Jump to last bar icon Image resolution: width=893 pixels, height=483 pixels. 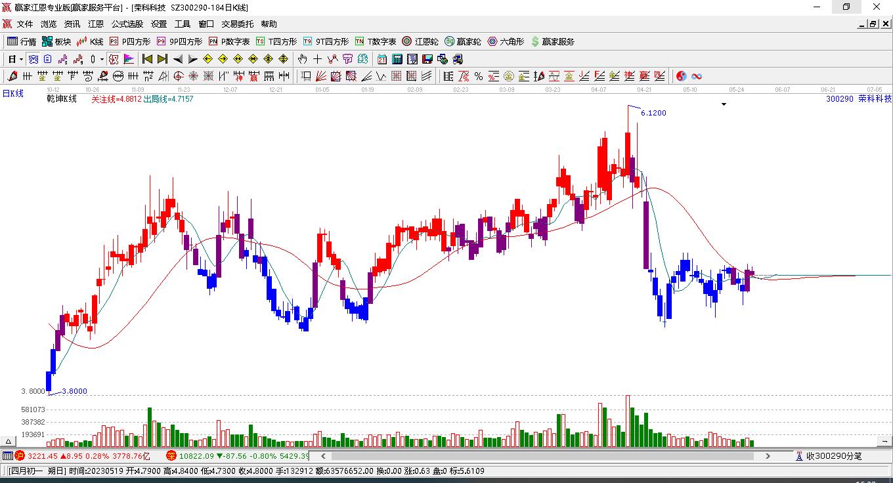point(162,59)
